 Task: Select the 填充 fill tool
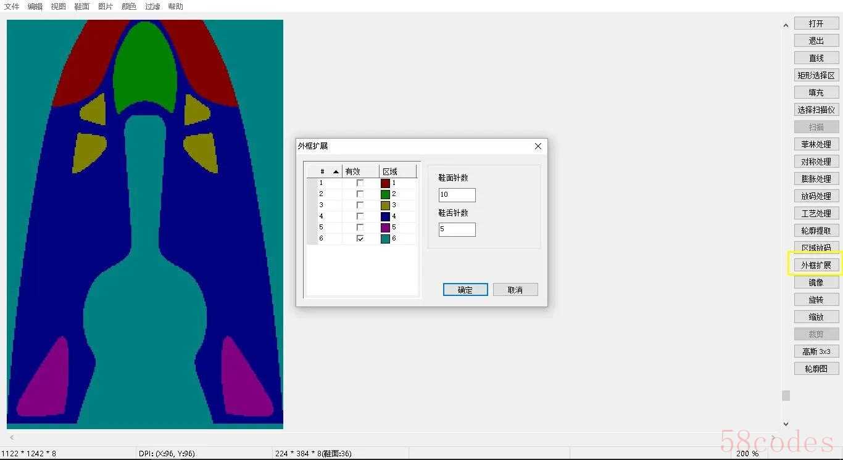click(816, 92)
